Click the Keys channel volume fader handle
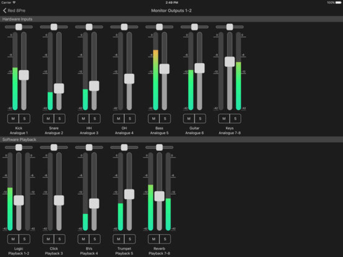Viewport: 343px width, 257px height. click(229, 62)
